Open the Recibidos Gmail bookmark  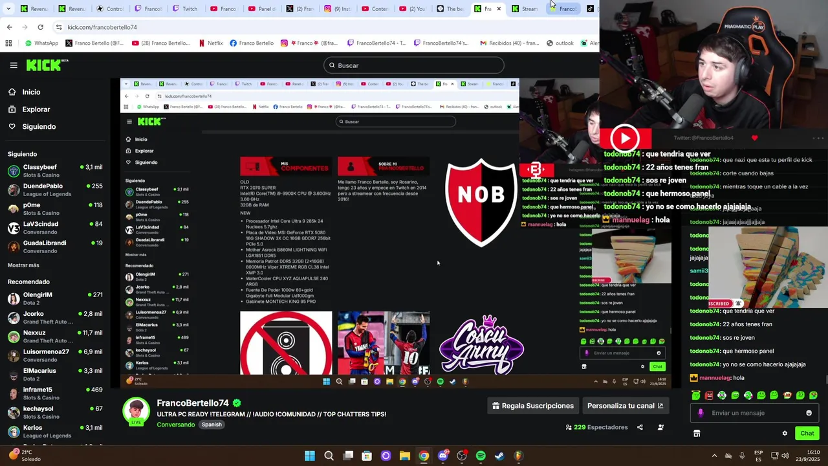pos(508,43)
